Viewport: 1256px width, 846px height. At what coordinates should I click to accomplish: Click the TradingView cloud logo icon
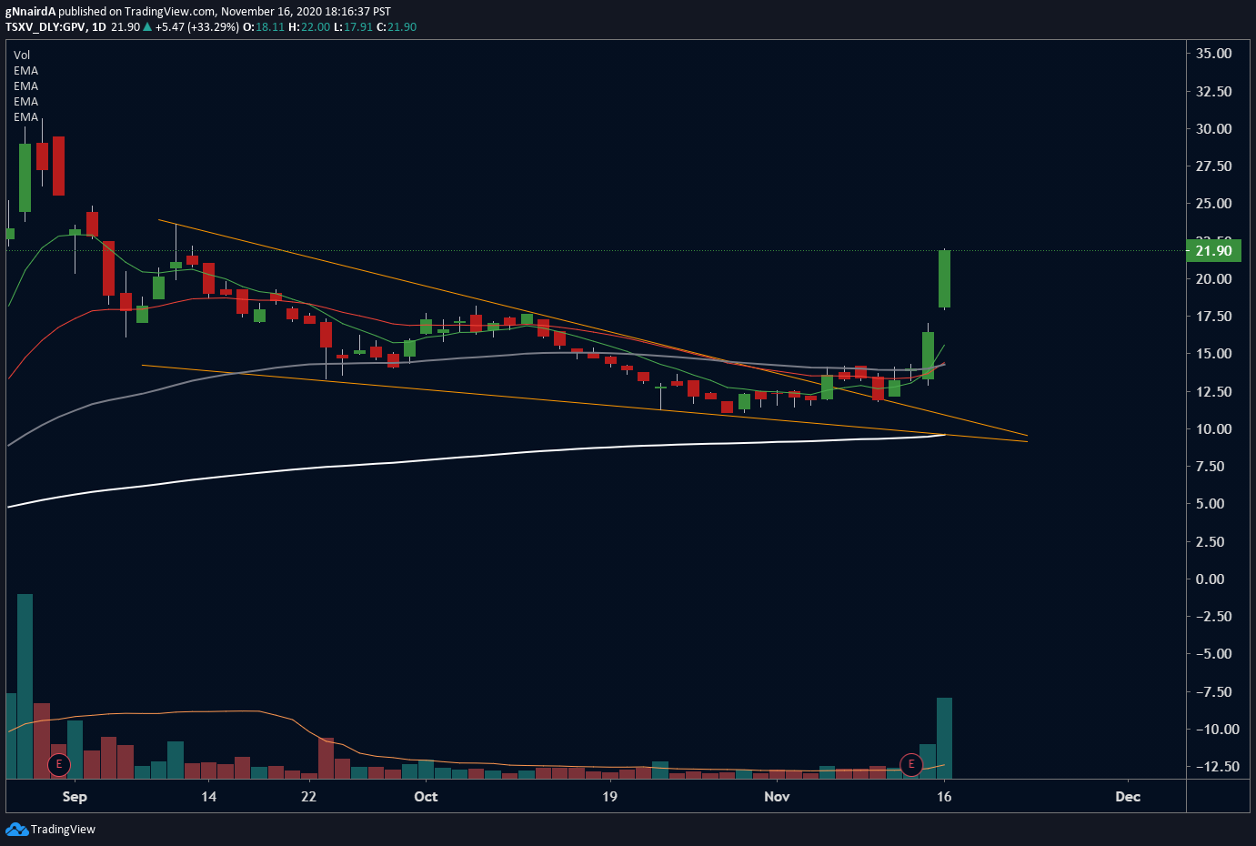pos(16,830)
